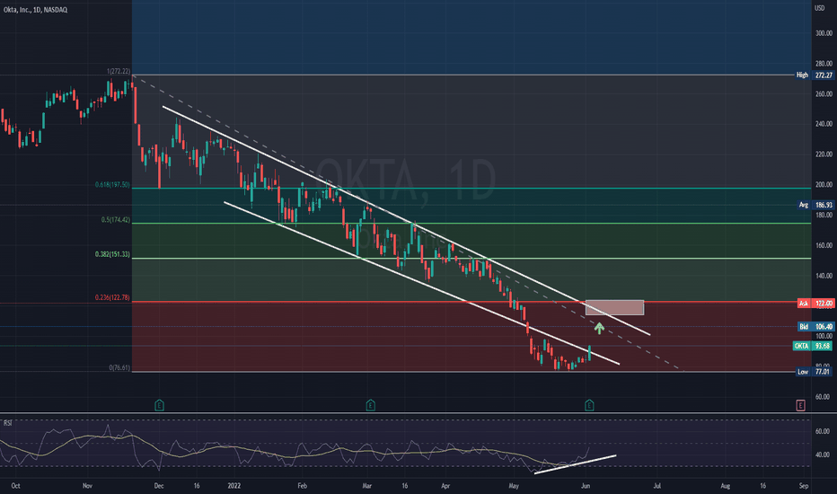Image resolution: width=837 pixels, height=494 pixels.
Task: Open the USD currency selector
Action: pos(819,8)
